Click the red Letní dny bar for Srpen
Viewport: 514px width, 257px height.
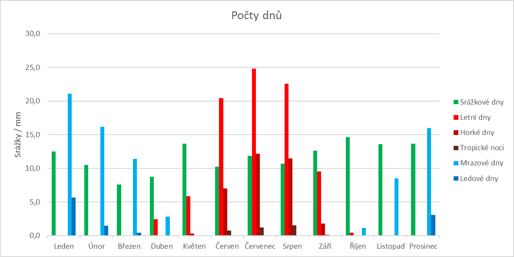(287, 160)
